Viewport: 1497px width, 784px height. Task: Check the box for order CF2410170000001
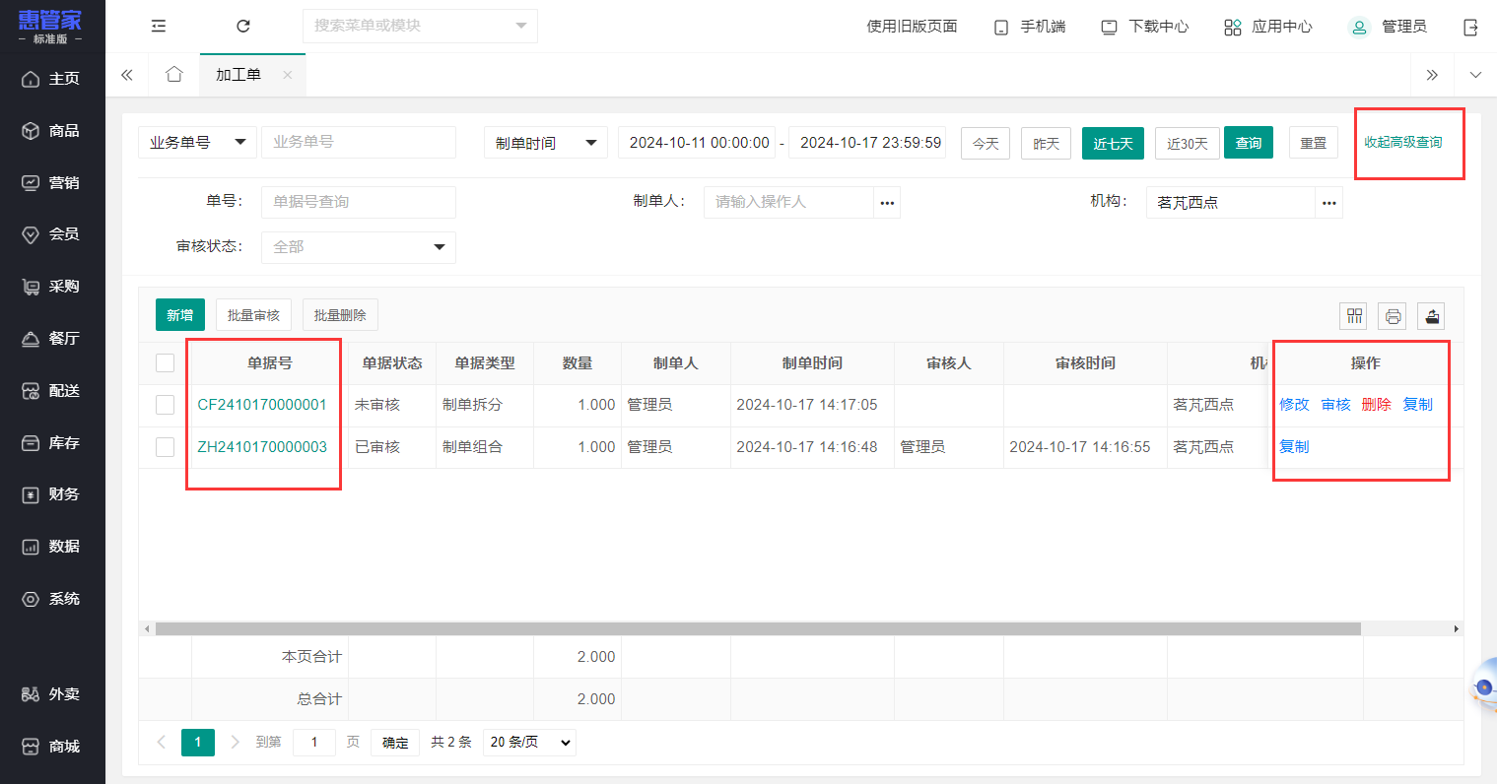point(165,405)
